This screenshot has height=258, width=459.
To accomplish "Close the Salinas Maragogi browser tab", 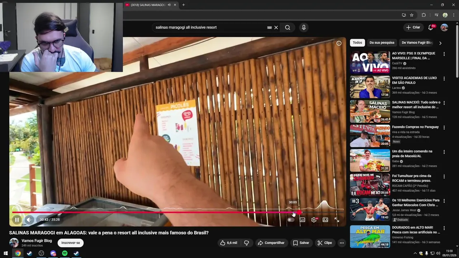I will 175,5.
